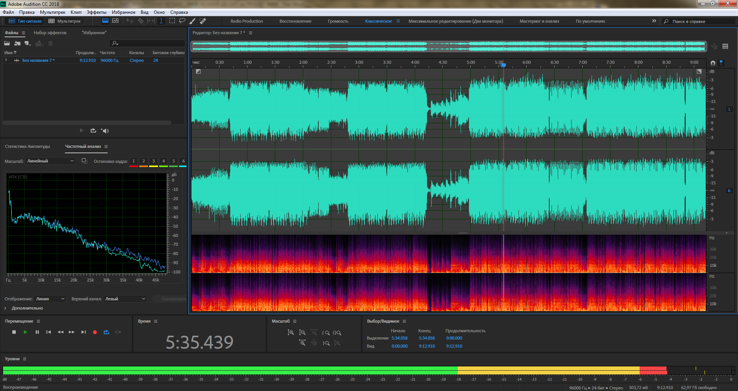
Task: Choose the Spot Healing Brush tool
Action: click(203, 21)
